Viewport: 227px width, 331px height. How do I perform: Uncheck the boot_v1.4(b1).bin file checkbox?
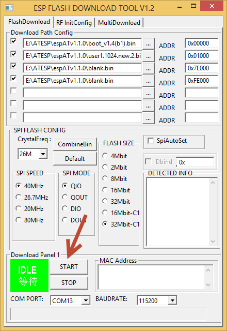click(x=14, y=41)
